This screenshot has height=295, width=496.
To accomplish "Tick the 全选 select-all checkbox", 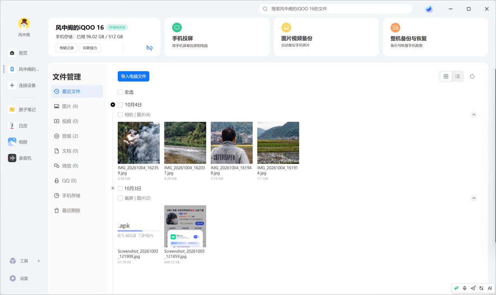I will click(120, 92).
